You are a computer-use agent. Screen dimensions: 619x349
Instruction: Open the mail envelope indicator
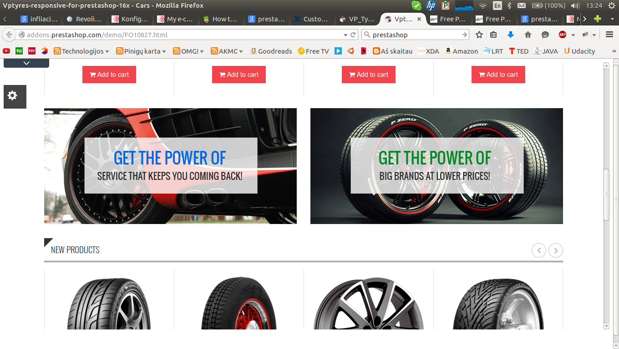(x=522, y=5)
